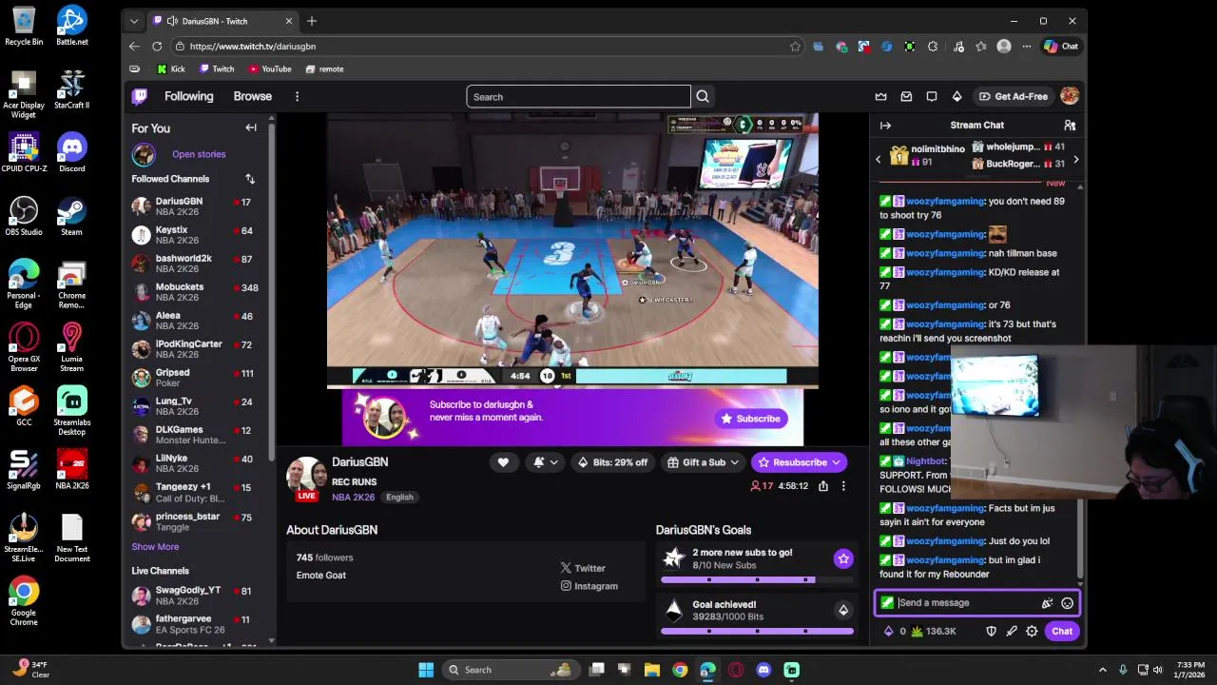This screenshot has height=685, width=1217.
Task: Go to the Twitch home logo
Action: [140, 96]
